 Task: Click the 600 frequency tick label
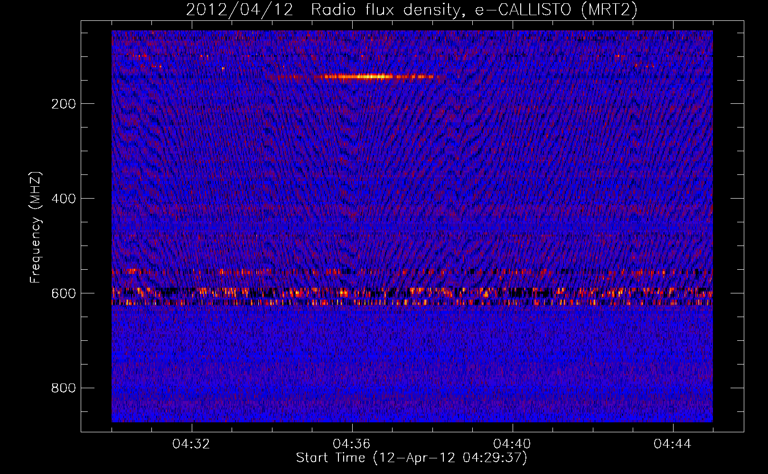(x=64, y=293)
